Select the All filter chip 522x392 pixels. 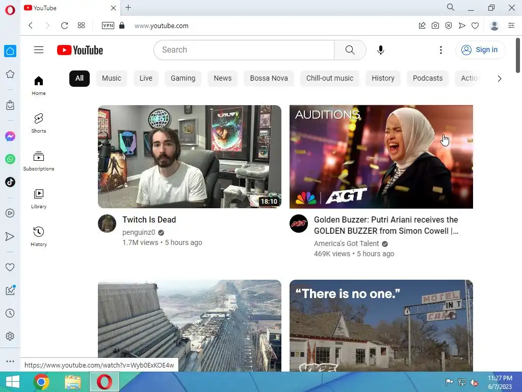(x=79, y=78)
